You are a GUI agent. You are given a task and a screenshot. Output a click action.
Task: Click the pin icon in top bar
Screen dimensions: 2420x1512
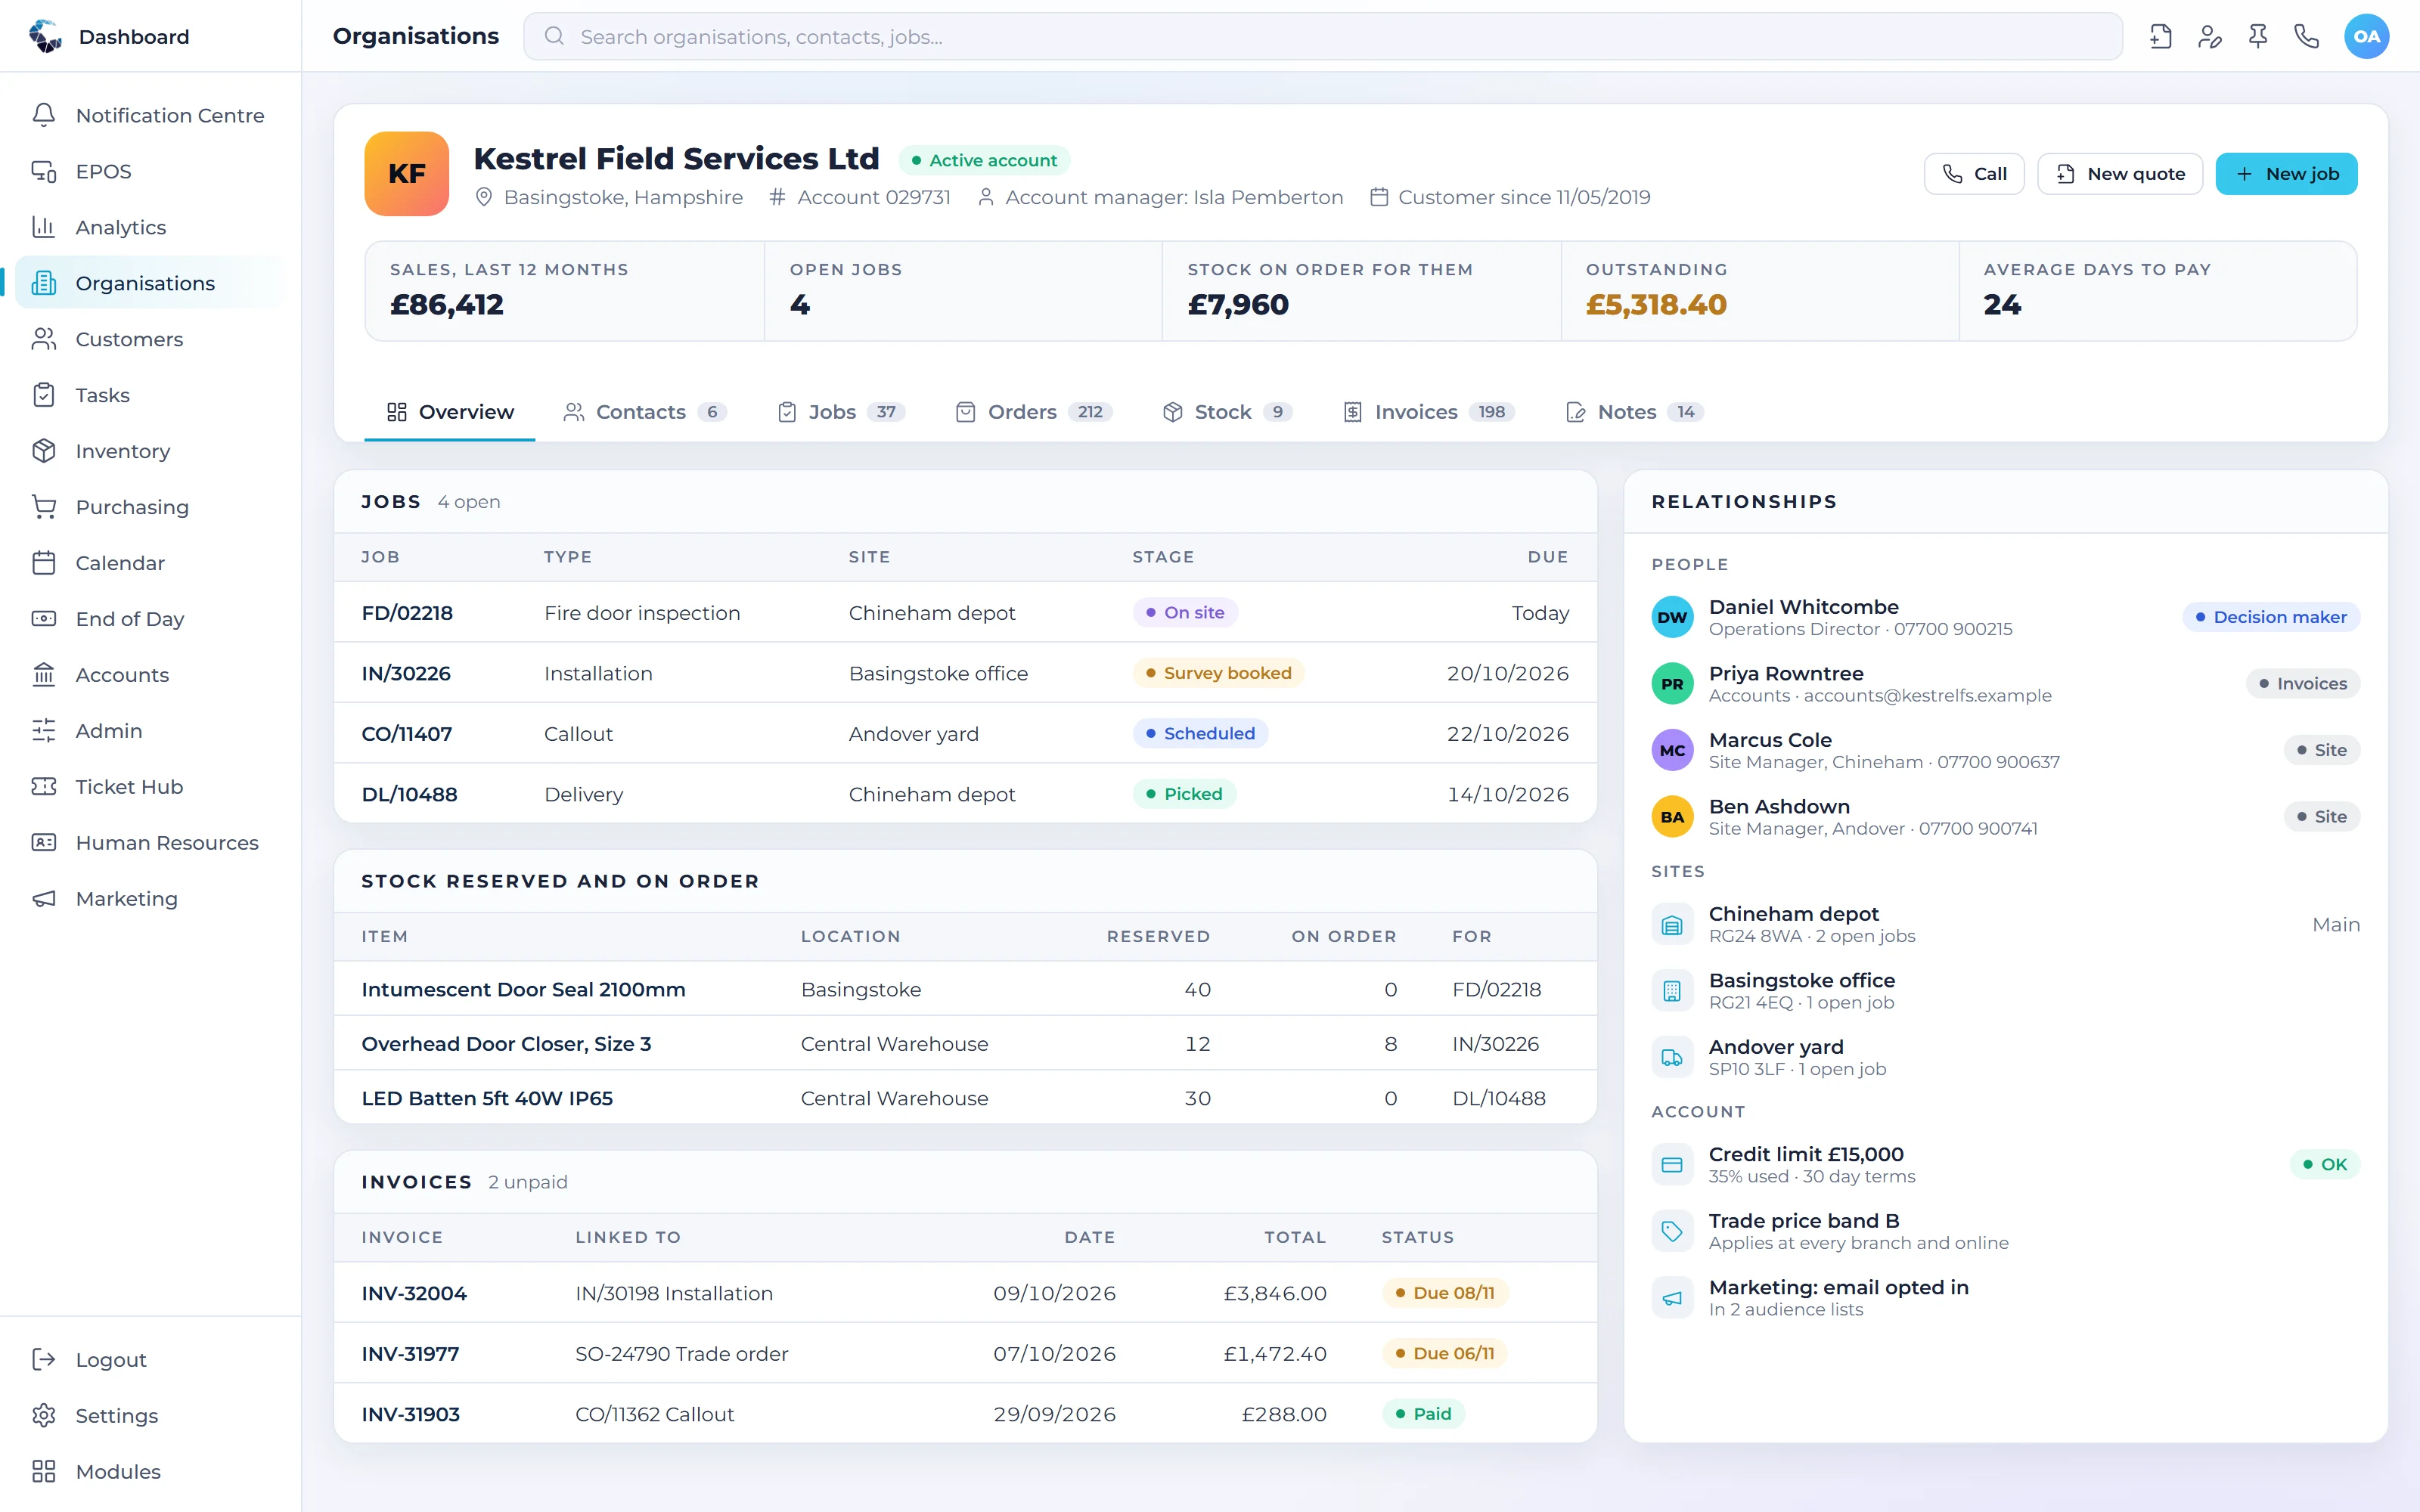coord(2258,37)
